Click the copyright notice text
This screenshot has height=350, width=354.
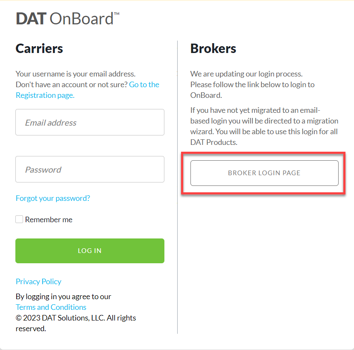tap(76, 323)
